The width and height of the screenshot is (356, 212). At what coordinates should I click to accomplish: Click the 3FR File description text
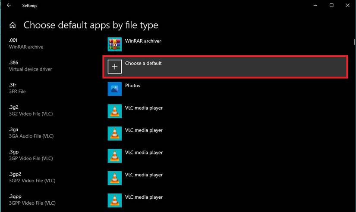(x=17, y=92)
